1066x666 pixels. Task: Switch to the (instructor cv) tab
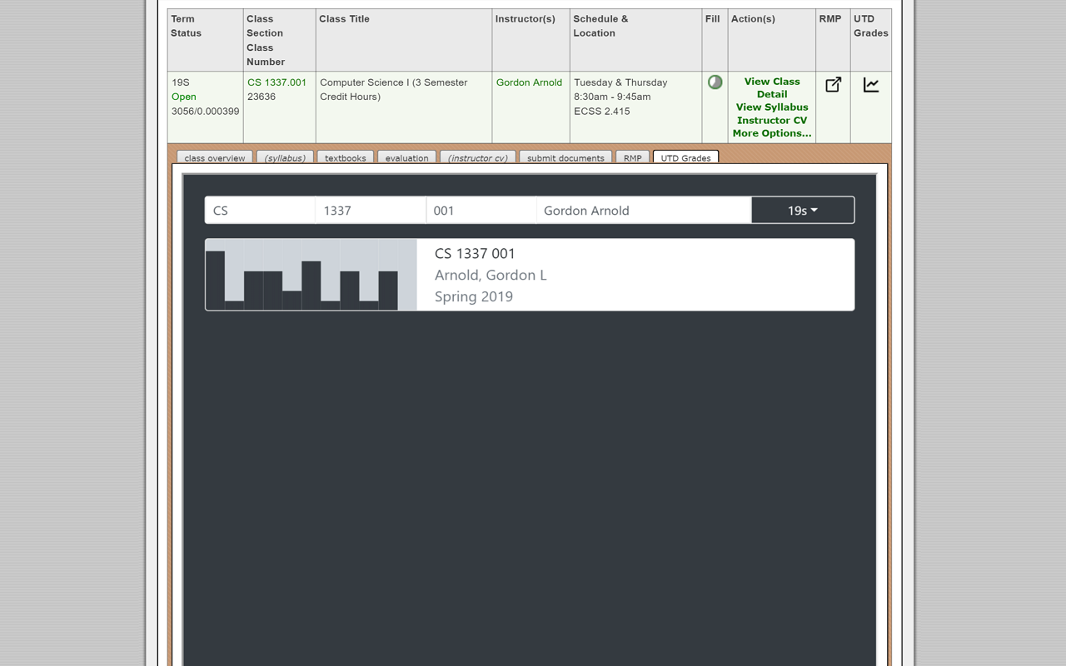pyautogui.click(x=478, y=157)
